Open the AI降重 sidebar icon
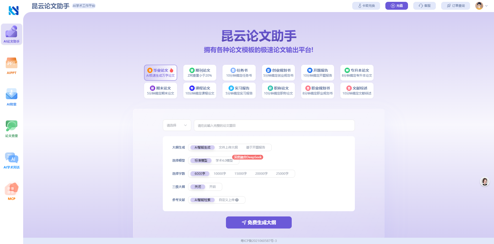 (12, 97)
